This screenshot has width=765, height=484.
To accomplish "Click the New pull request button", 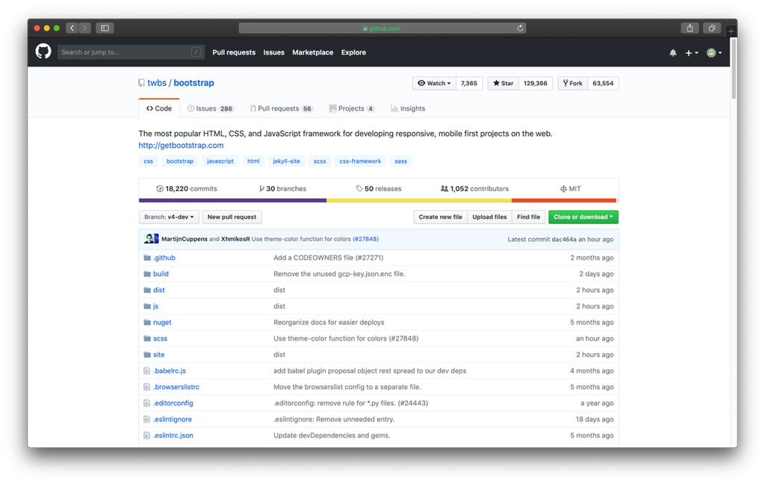I will [232, 217].
